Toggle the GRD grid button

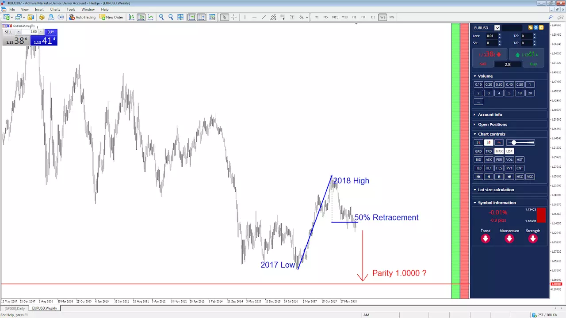pos(478,151)
